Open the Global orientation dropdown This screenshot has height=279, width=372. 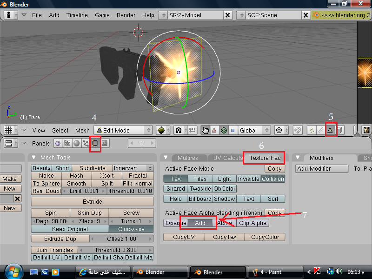(254, 130)
